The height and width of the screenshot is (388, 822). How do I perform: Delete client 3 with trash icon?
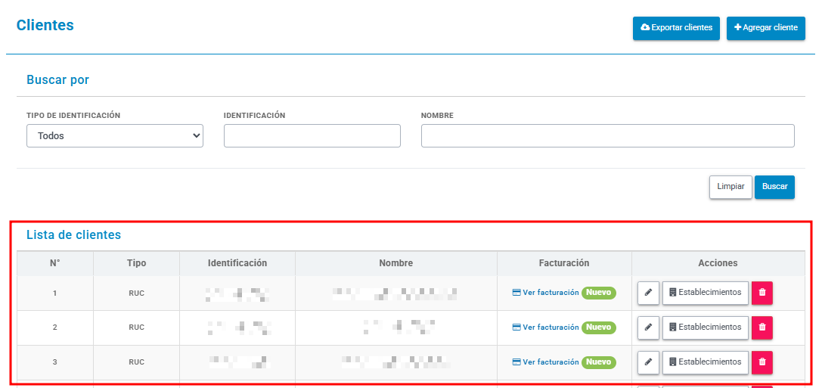pos(762,362)
